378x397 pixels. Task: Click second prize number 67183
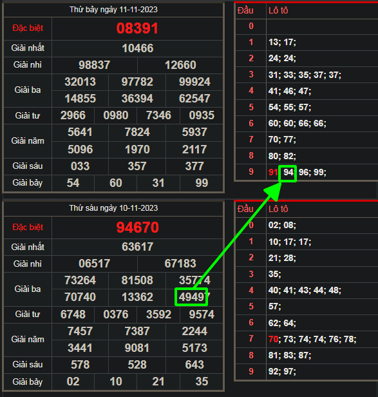180,264
